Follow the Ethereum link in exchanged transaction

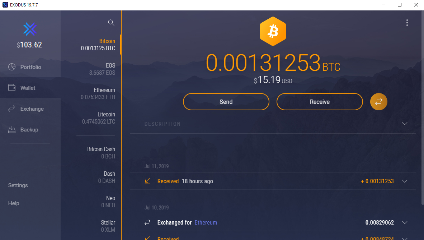pyautogui.click(x=206, y=222)
